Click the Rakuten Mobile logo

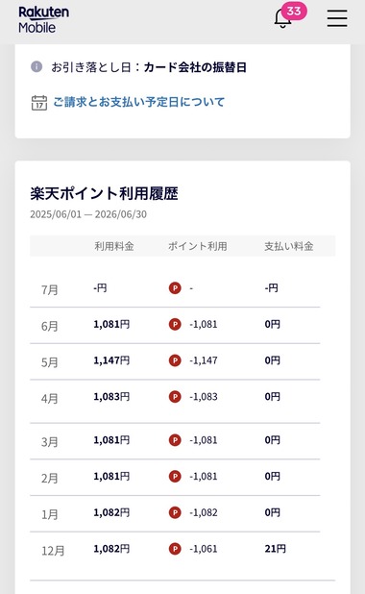coord(43,19)
